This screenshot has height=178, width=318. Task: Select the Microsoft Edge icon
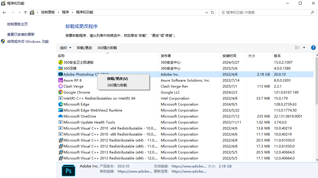point(60,104)
